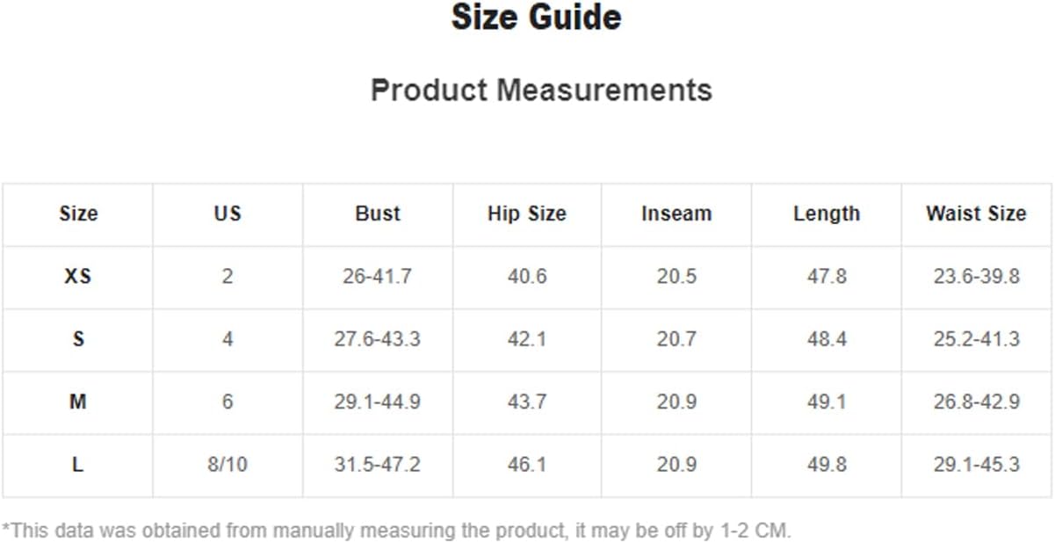Click the Size Guide heading

click(536, 18)
